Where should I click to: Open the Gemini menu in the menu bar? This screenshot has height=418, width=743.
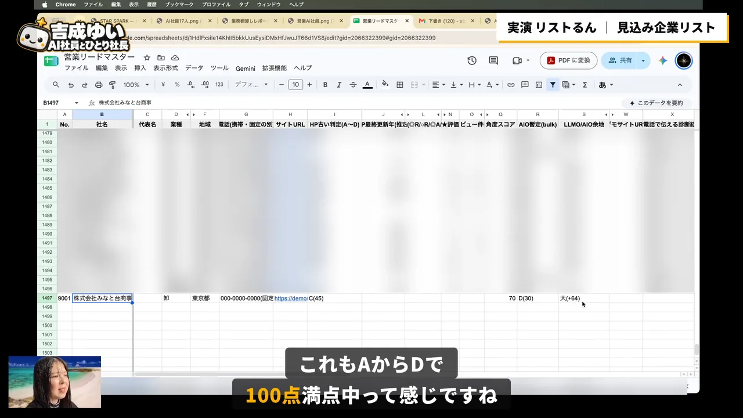tap(245, 68)
